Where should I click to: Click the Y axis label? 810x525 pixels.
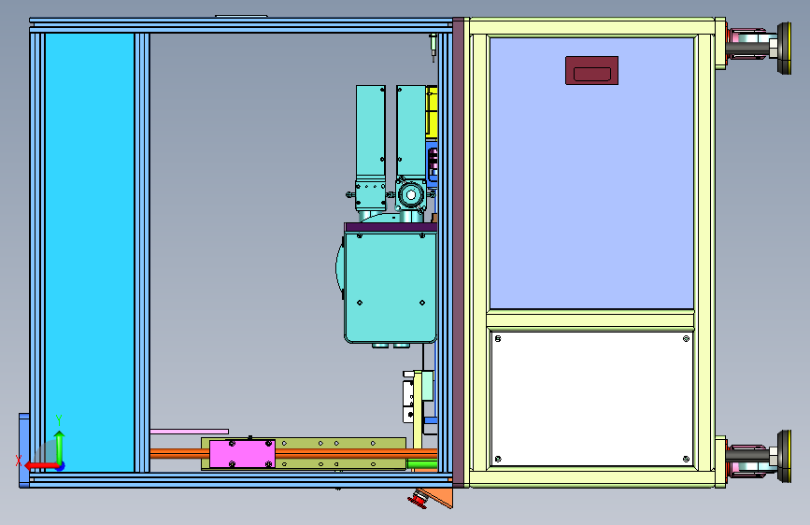pos(59,420)
